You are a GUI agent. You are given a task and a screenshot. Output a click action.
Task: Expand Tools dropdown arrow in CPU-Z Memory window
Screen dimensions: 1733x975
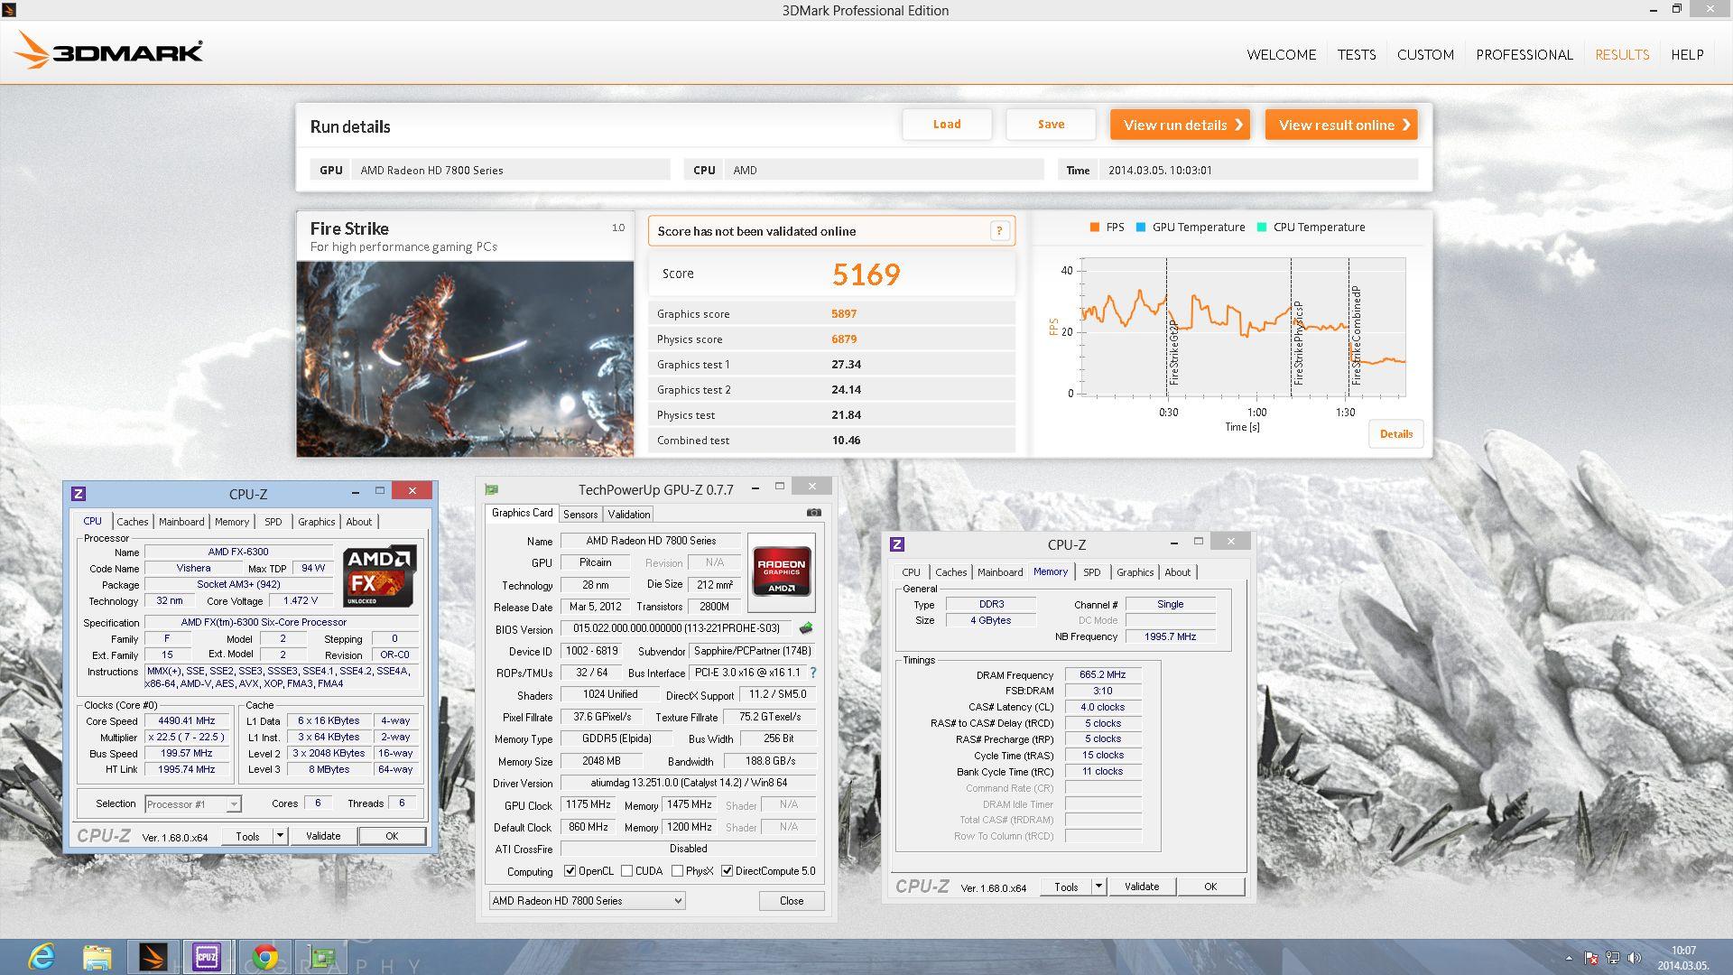(x=1098, y=887)
